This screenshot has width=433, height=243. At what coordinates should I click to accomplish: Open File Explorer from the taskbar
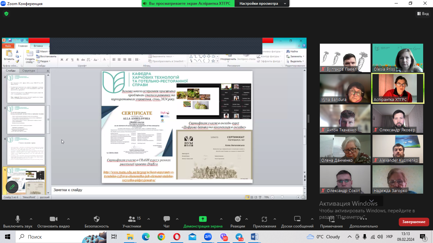click(130, 237)
